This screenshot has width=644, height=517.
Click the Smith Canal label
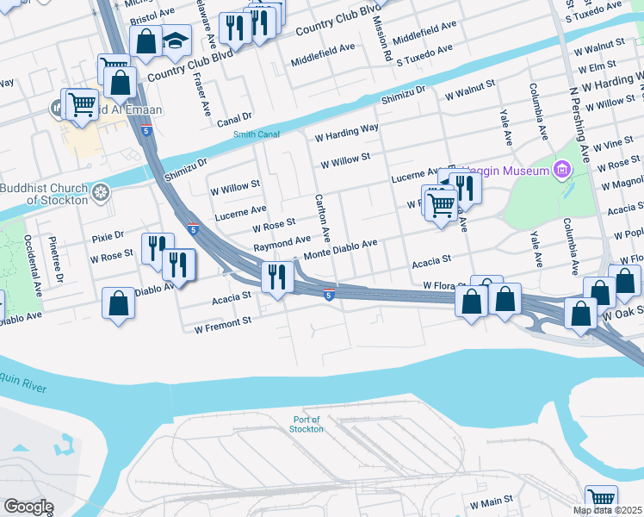(257, 134)
